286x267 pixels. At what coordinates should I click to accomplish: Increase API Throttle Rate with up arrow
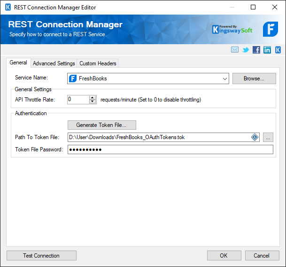point(93,97)
